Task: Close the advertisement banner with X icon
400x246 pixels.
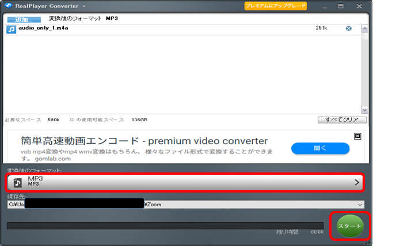Action: 357,136
